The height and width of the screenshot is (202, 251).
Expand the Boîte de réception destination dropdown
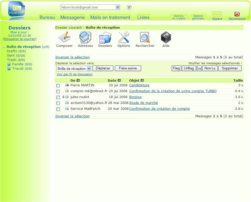(89, 69)
